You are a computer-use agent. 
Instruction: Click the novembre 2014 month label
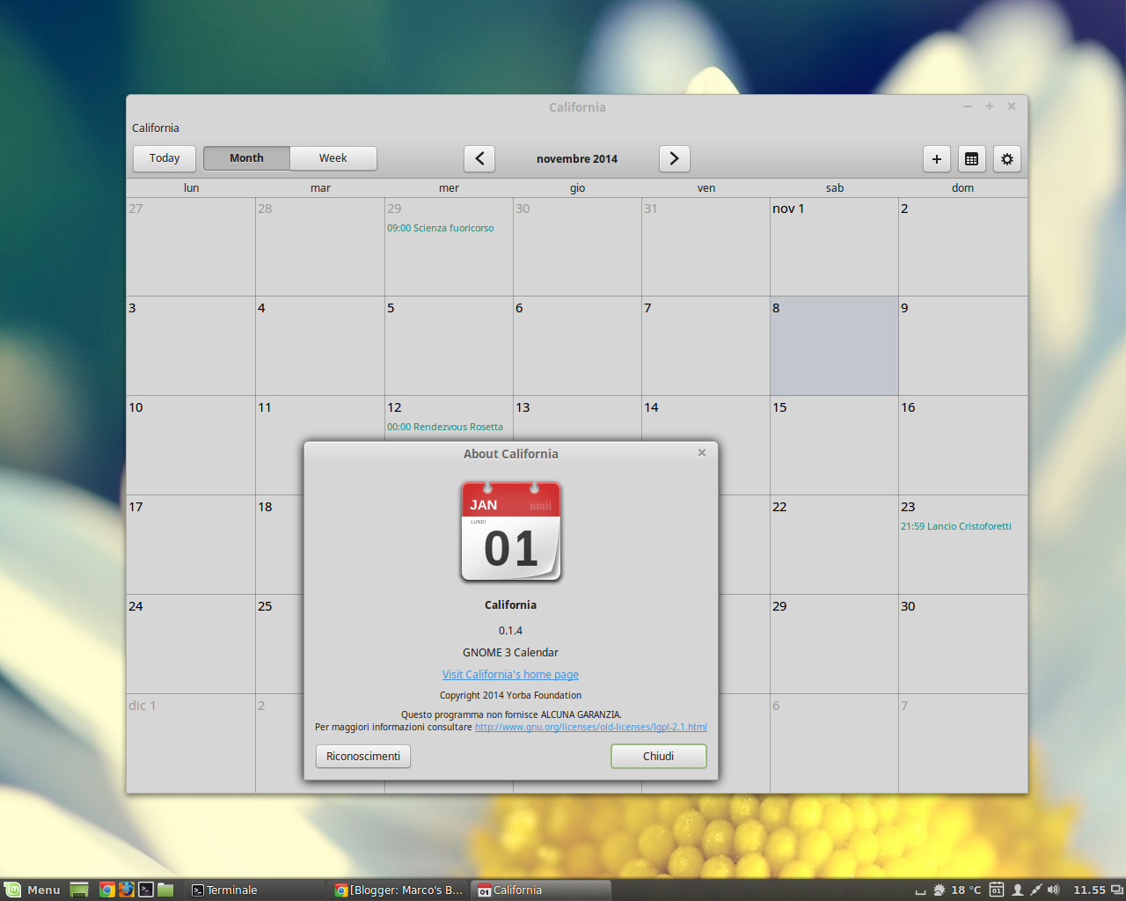[x=577, y=159]
